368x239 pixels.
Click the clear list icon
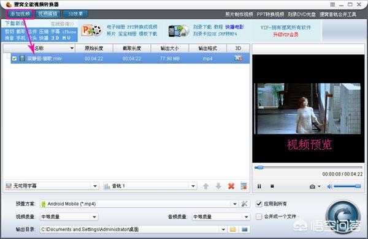click(x=244, y=186)
